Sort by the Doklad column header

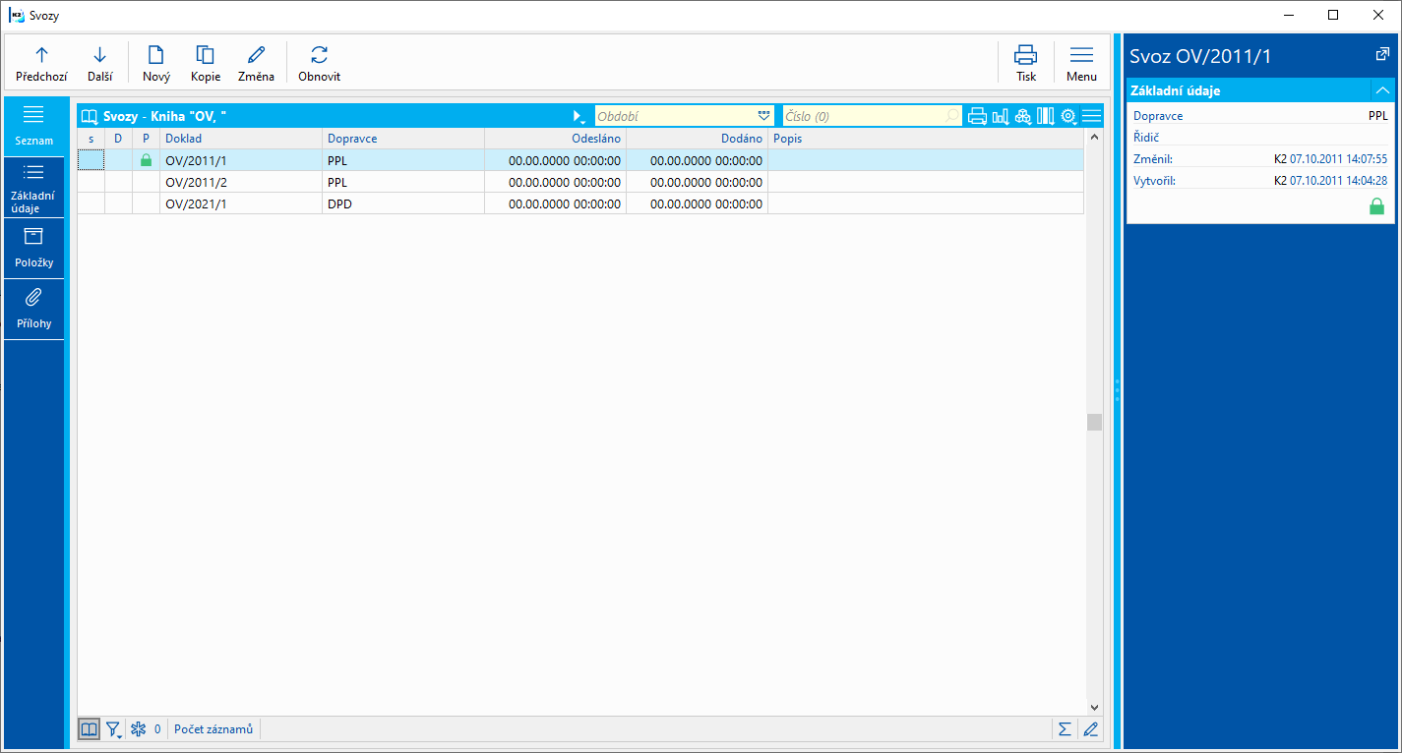(241, 139)
